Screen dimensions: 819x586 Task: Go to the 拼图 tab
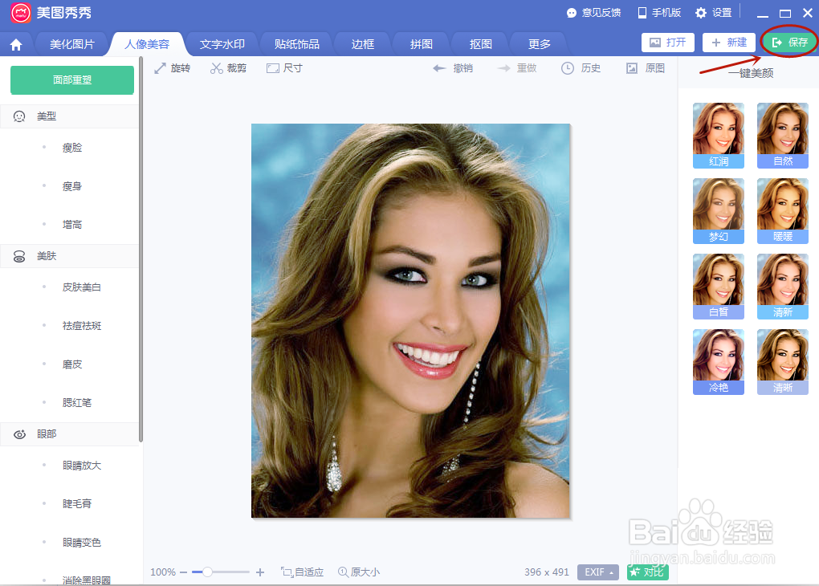421,44
